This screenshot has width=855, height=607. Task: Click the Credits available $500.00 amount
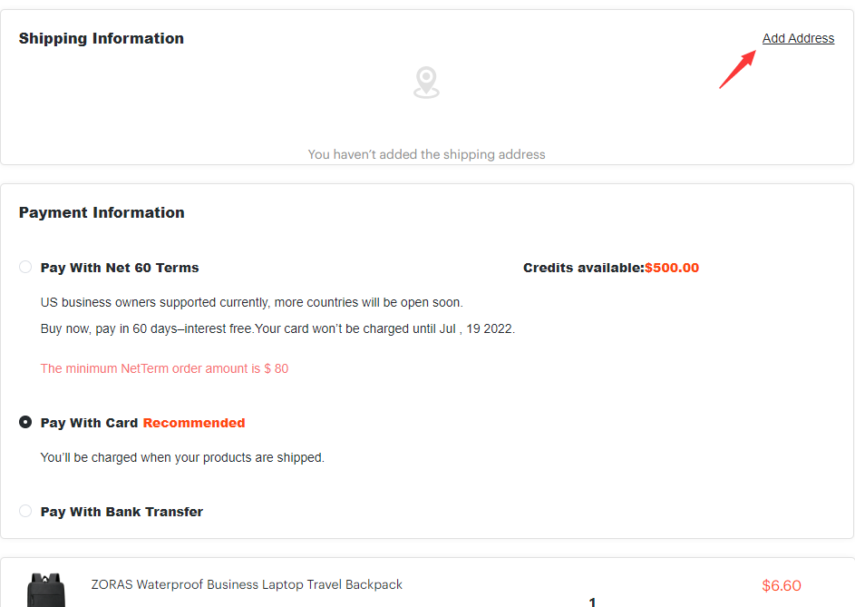[671, 268]
